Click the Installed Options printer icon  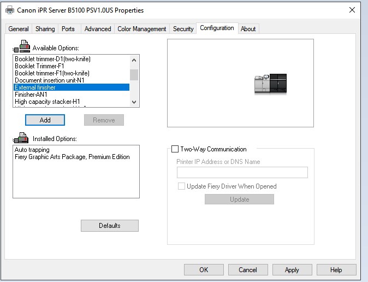[22, 138]
